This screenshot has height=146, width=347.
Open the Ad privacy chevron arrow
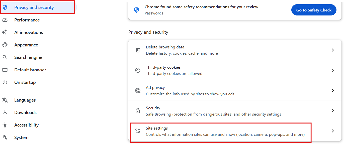click(333, 91)
